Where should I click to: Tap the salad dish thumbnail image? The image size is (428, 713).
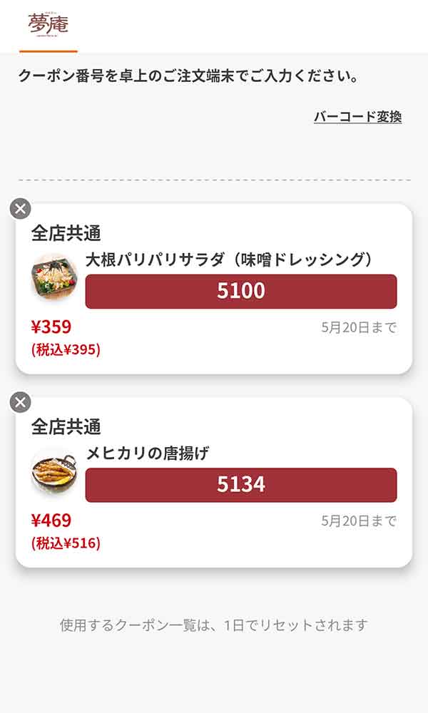pos(57,277)
